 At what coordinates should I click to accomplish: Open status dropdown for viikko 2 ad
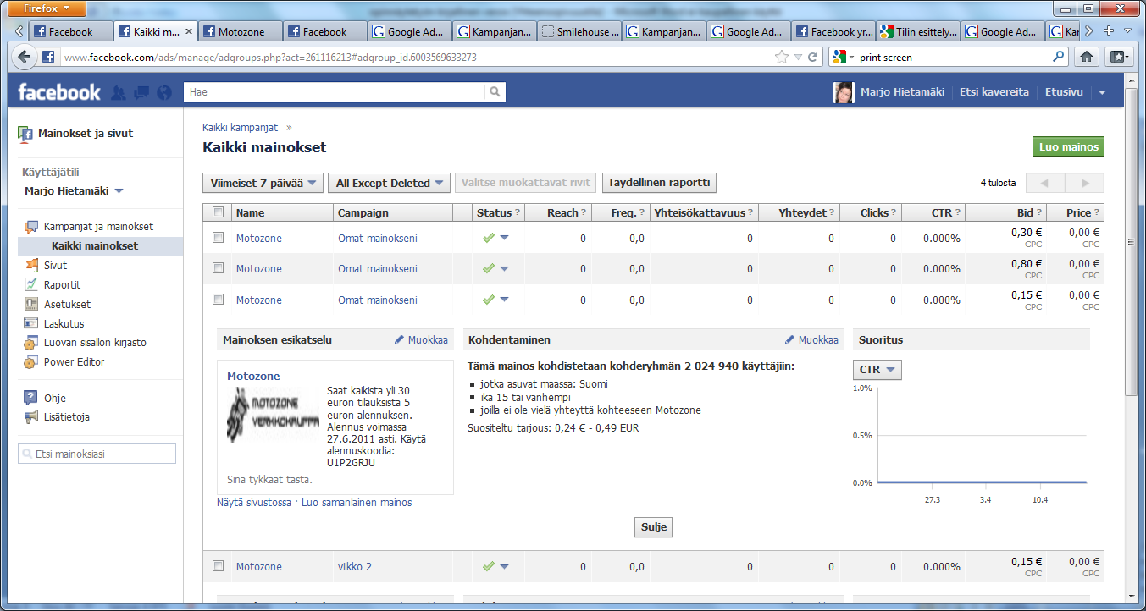(x=505, y=567)
